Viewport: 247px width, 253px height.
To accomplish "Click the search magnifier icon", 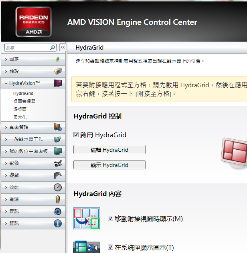I will [x=53, y=48].
